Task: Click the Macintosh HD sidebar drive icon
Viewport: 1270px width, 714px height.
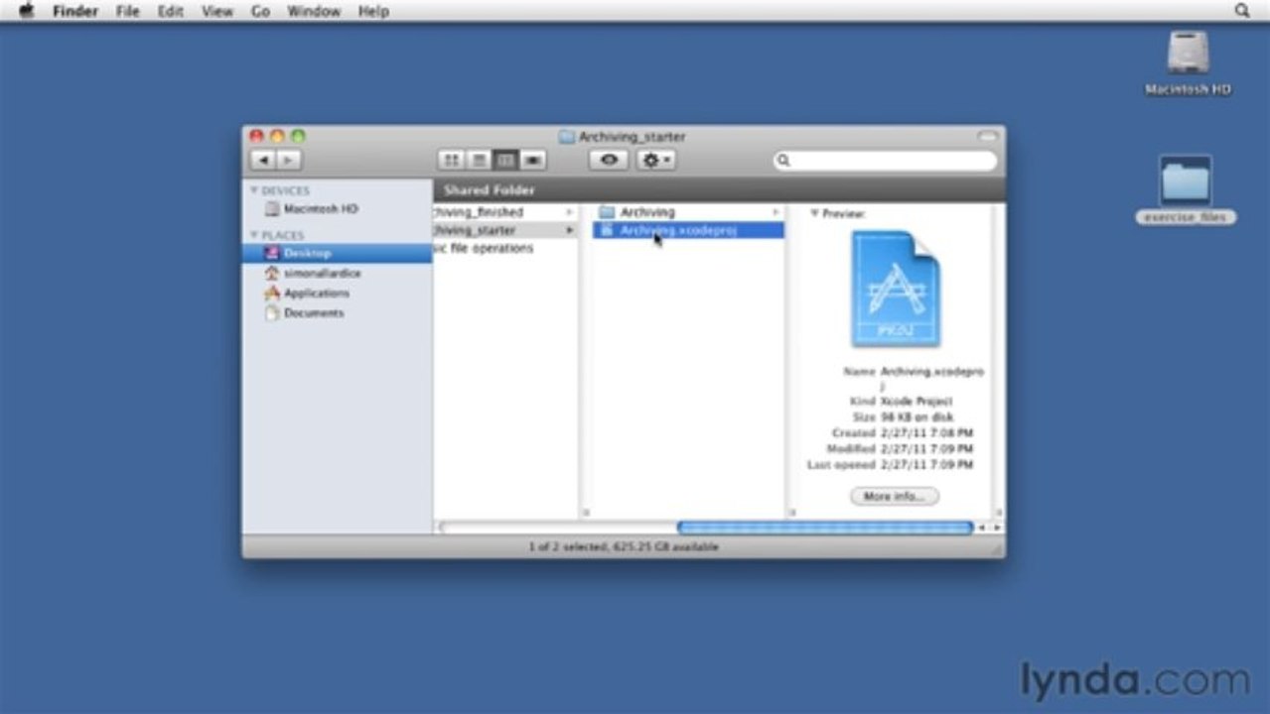Action: (x=272, y=209)
